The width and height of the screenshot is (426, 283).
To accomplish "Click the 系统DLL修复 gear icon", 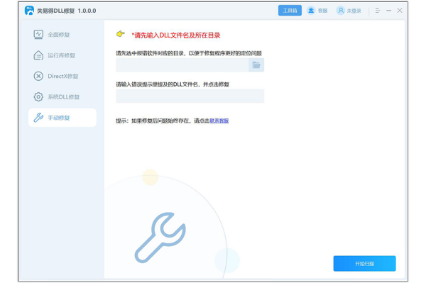I will pos(38,97).
